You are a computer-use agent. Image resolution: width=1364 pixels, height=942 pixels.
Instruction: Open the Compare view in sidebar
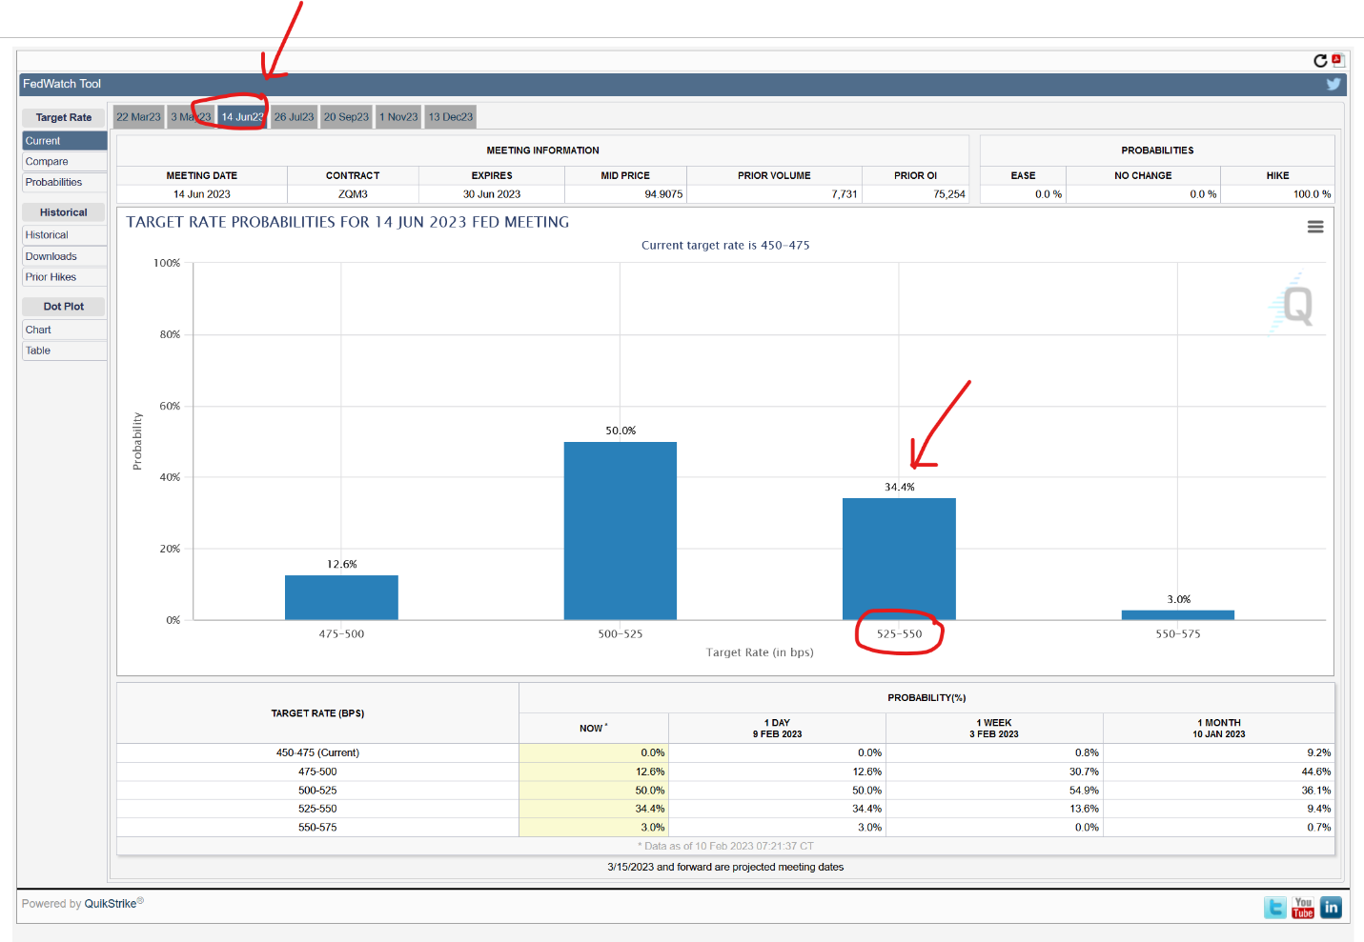[x=47, y=162]
